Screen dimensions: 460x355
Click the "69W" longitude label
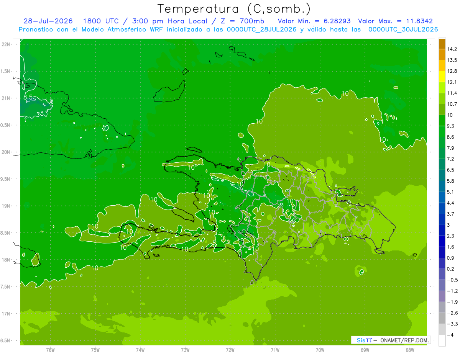point(365,350)
